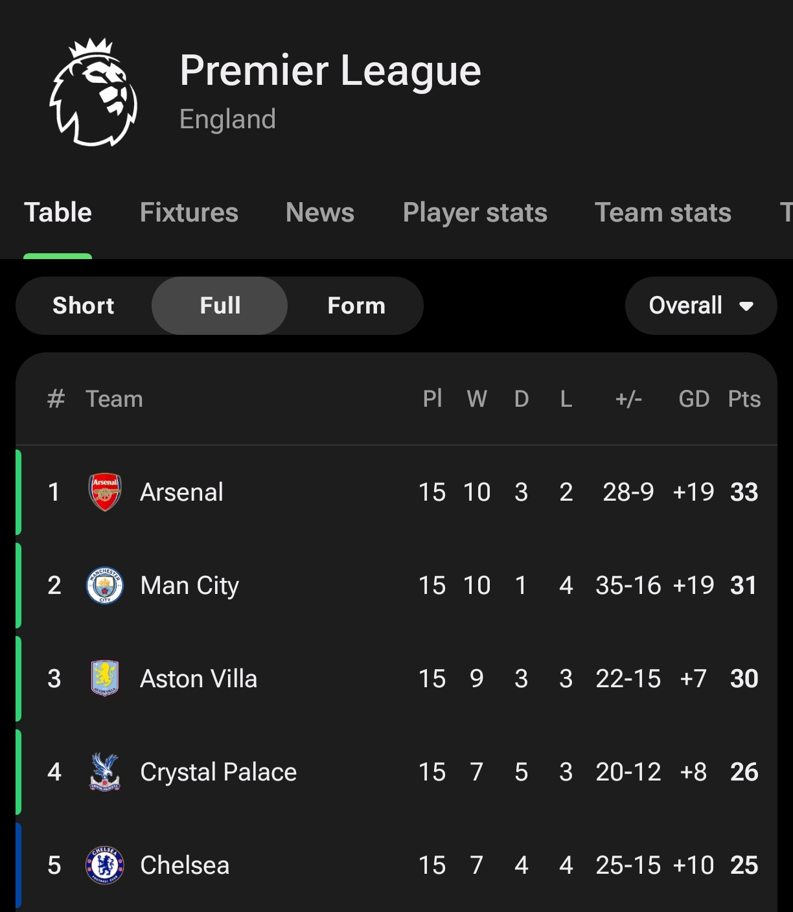
Task: Open Arsenal team name link
Action: pos(181,492)
